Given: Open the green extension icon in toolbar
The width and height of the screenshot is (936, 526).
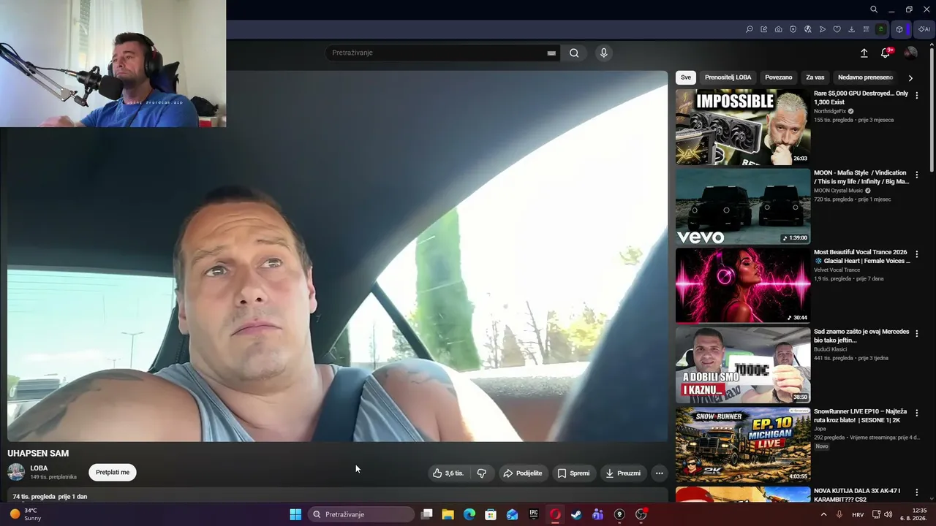Looking at the screenshot, I should (x=881, y=29).
